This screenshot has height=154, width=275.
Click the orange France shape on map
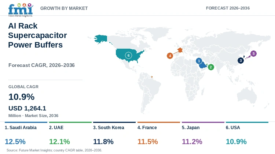[x=180, y=50]
